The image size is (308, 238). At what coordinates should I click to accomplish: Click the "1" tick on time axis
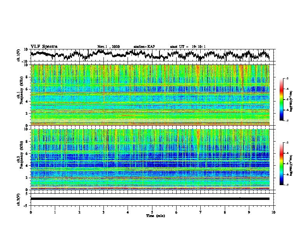[55, 212]
